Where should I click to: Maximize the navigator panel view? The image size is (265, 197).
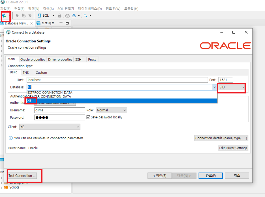(67, 23)
